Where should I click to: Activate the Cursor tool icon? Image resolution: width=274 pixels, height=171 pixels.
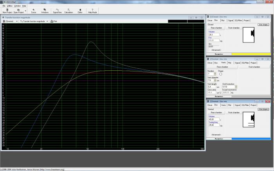34,11
